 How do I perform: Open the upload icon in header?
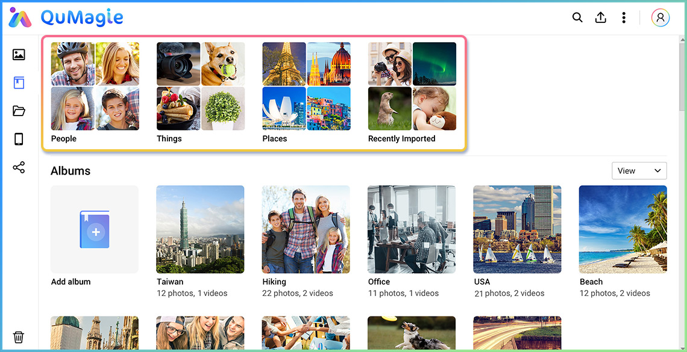tap(600, 17)
